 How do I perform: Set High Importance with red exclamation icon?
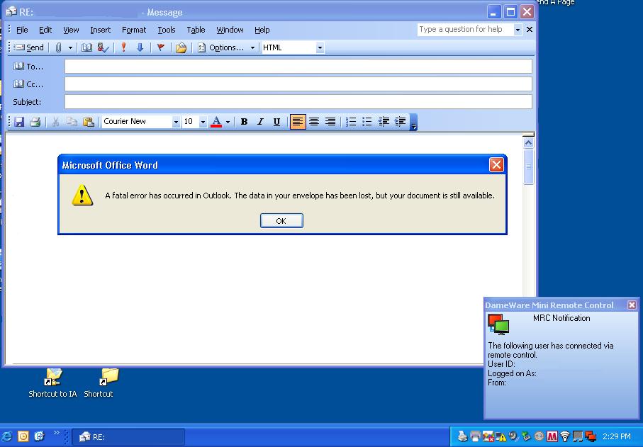123,47
